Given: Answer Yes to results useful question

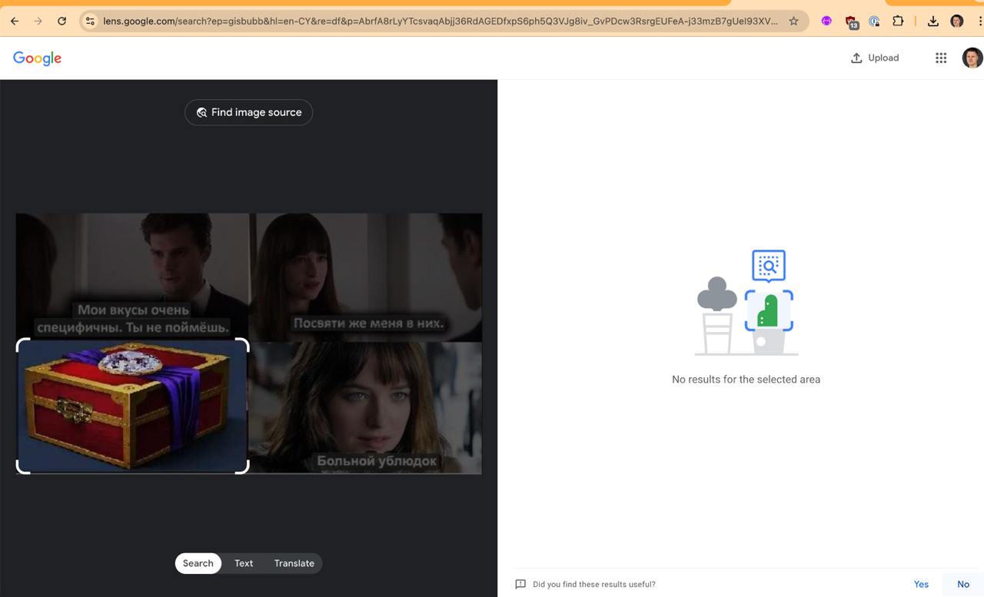Looking at the screenshot, I should [921, 584].
